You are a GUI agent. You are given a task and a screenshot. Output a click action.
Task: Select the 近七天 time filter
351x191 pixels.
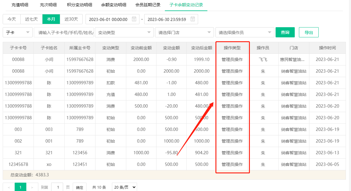pos(31,19)
